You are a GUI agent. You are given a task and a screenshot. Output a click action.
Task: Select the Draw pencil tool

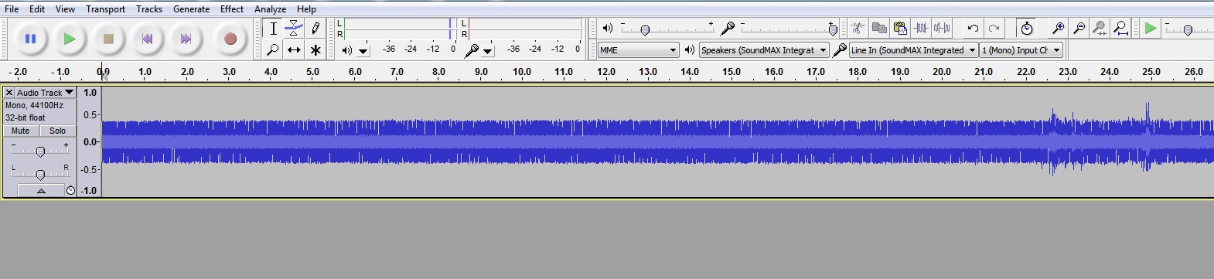click(315, 29)
